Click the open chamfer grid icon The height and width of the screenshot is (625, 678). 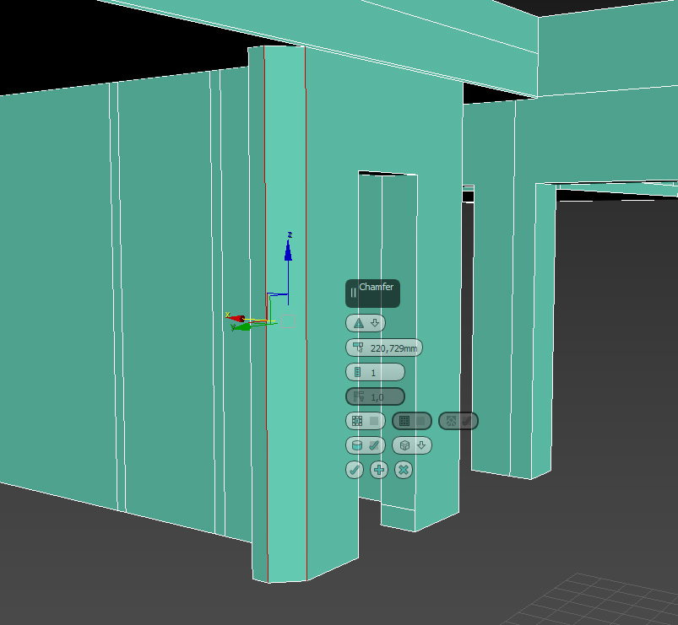point(357,421)
